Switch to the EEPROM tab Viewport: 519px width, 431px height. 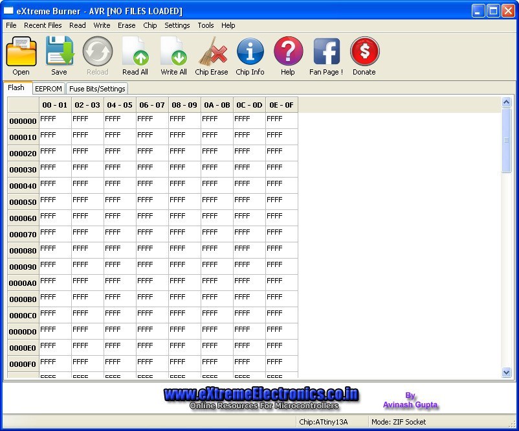tap(49, 89)
